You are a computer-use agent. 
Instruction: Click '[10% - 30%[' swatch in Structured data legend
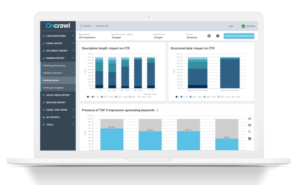click(190, 97)
